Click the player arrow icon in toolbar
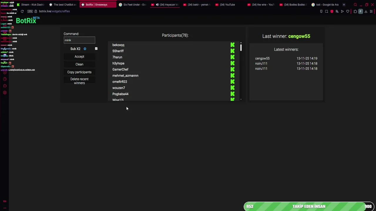Viewport: 376px width, 211px height. 342,11
